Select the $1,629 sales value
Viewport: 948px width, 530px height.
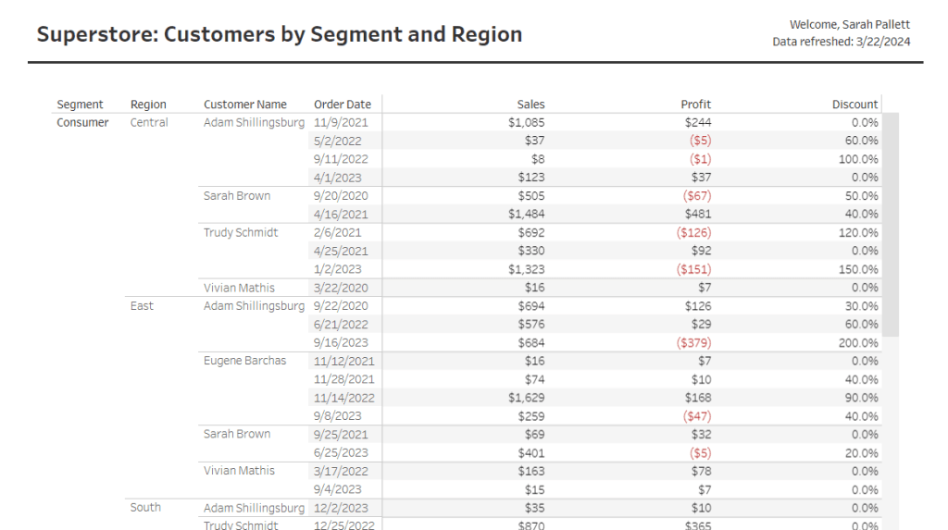pyautogui.click(x=526, y=398)
